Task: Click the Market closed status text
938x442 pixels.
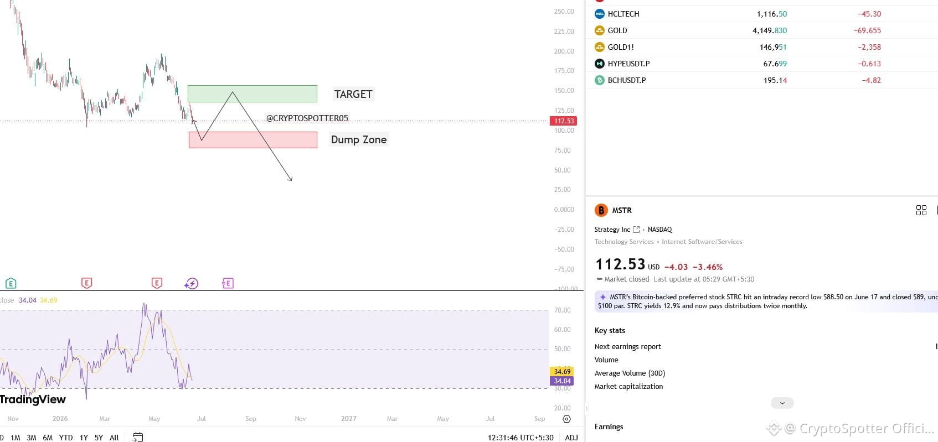Action: [x=626, y=279]
